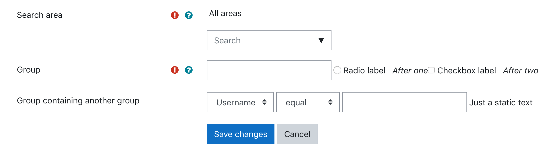
Task: Click the Save changes button
Action: pyautogui.click(x=240, y=134)
